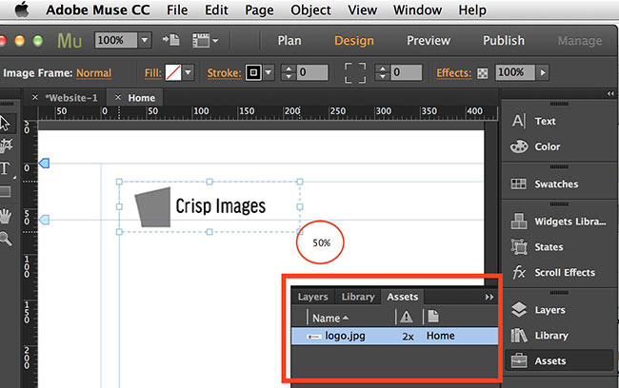Open the Adobe Muse CC application menu
This screenshot has width=619, height=388.
pyautogui.click(x=98, y=10)
